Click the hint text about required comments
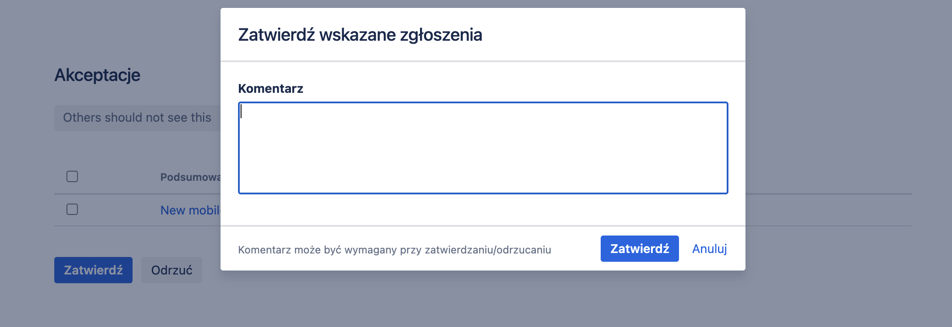The height and width of the screenshot is (327, 952). point(395,250)
